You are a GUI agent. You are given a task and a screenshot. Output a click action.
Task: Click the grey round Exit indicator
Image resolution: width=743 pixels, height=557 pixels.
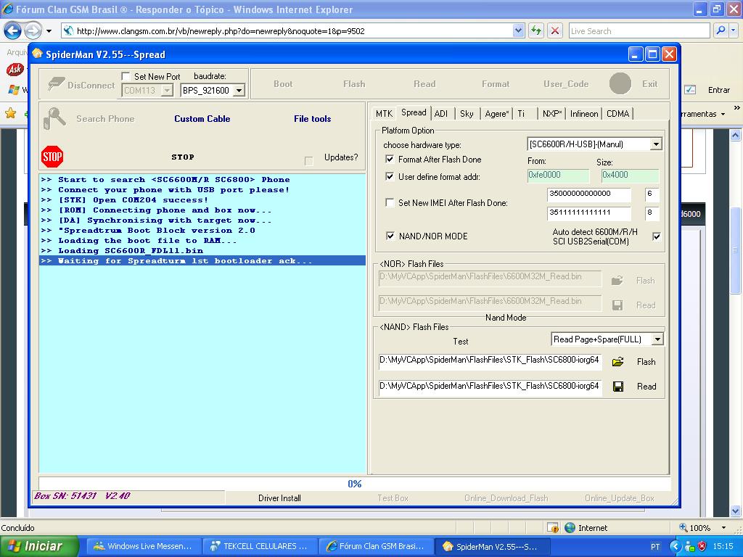tap(620, 84)
